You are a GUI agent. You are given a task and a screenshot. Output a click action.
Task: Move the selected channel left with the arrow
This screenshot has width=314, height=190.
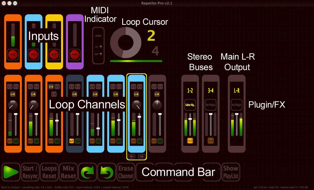[x=132, y=157]
